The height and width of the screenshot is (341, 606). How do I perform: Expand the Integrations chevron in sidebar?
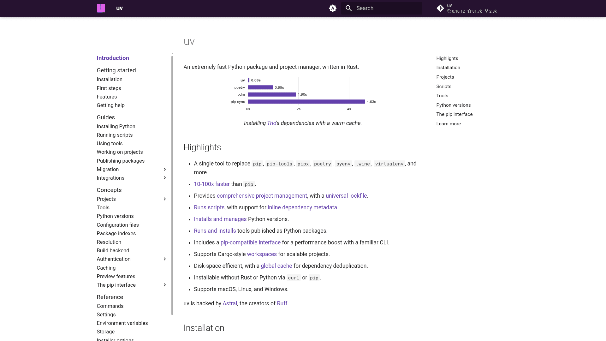click(x=164, y=178)
